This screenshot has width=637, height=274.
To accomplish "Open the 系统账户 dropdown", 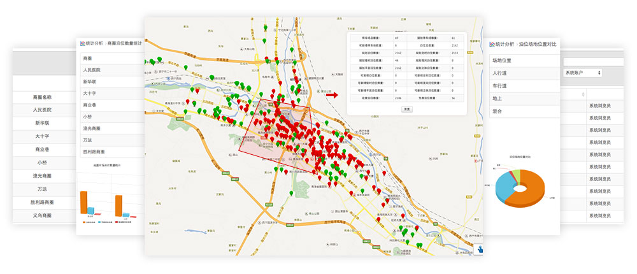I will point(582,73).
